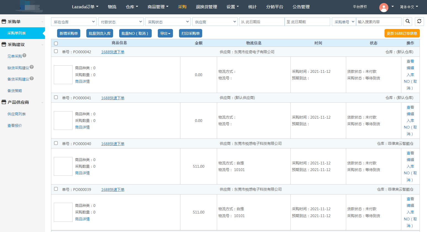Click the 从 此日期后 start date field
Screen dimensions: 427x232
[x=262, y=22]
